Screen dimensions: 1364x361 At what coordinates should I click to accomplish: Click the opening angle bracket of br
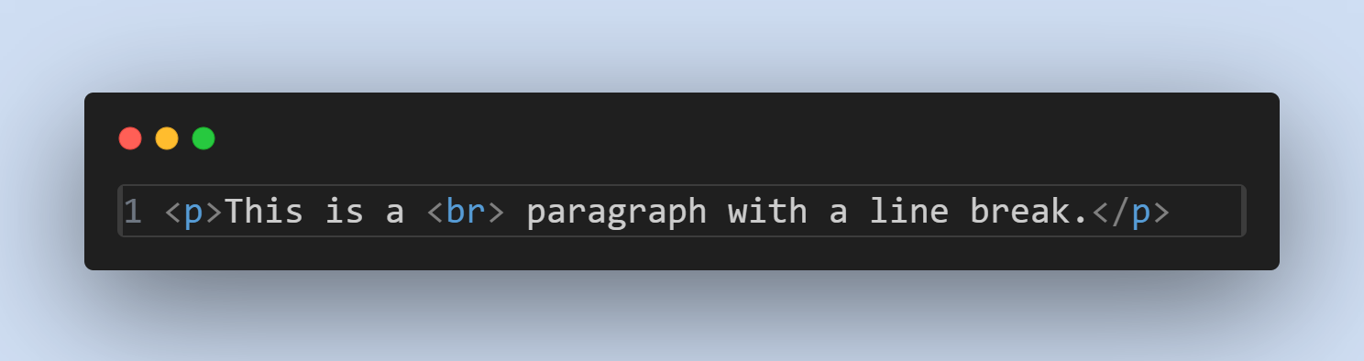(435, 213)
